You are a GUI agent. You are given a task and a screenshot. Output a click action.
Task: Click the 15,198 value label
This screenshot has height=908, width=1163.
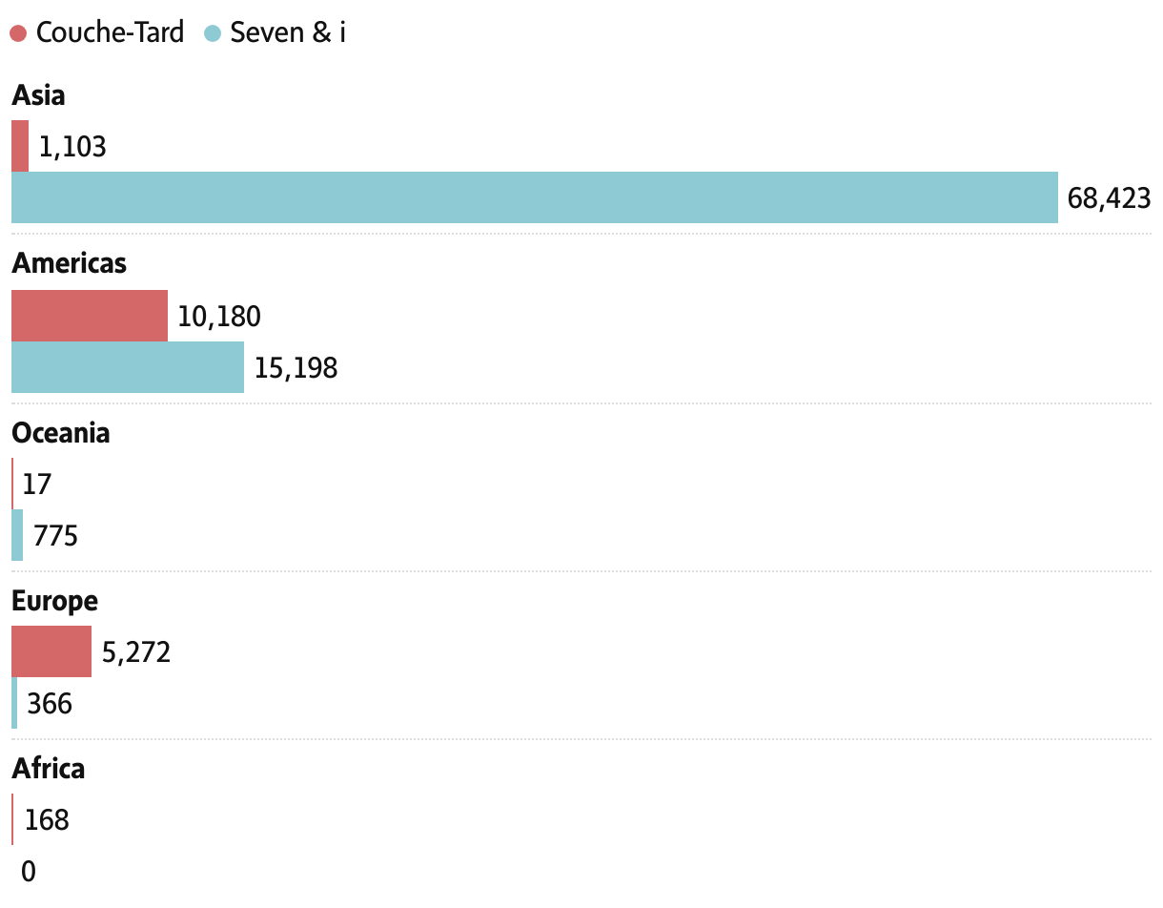pos(296,368)
